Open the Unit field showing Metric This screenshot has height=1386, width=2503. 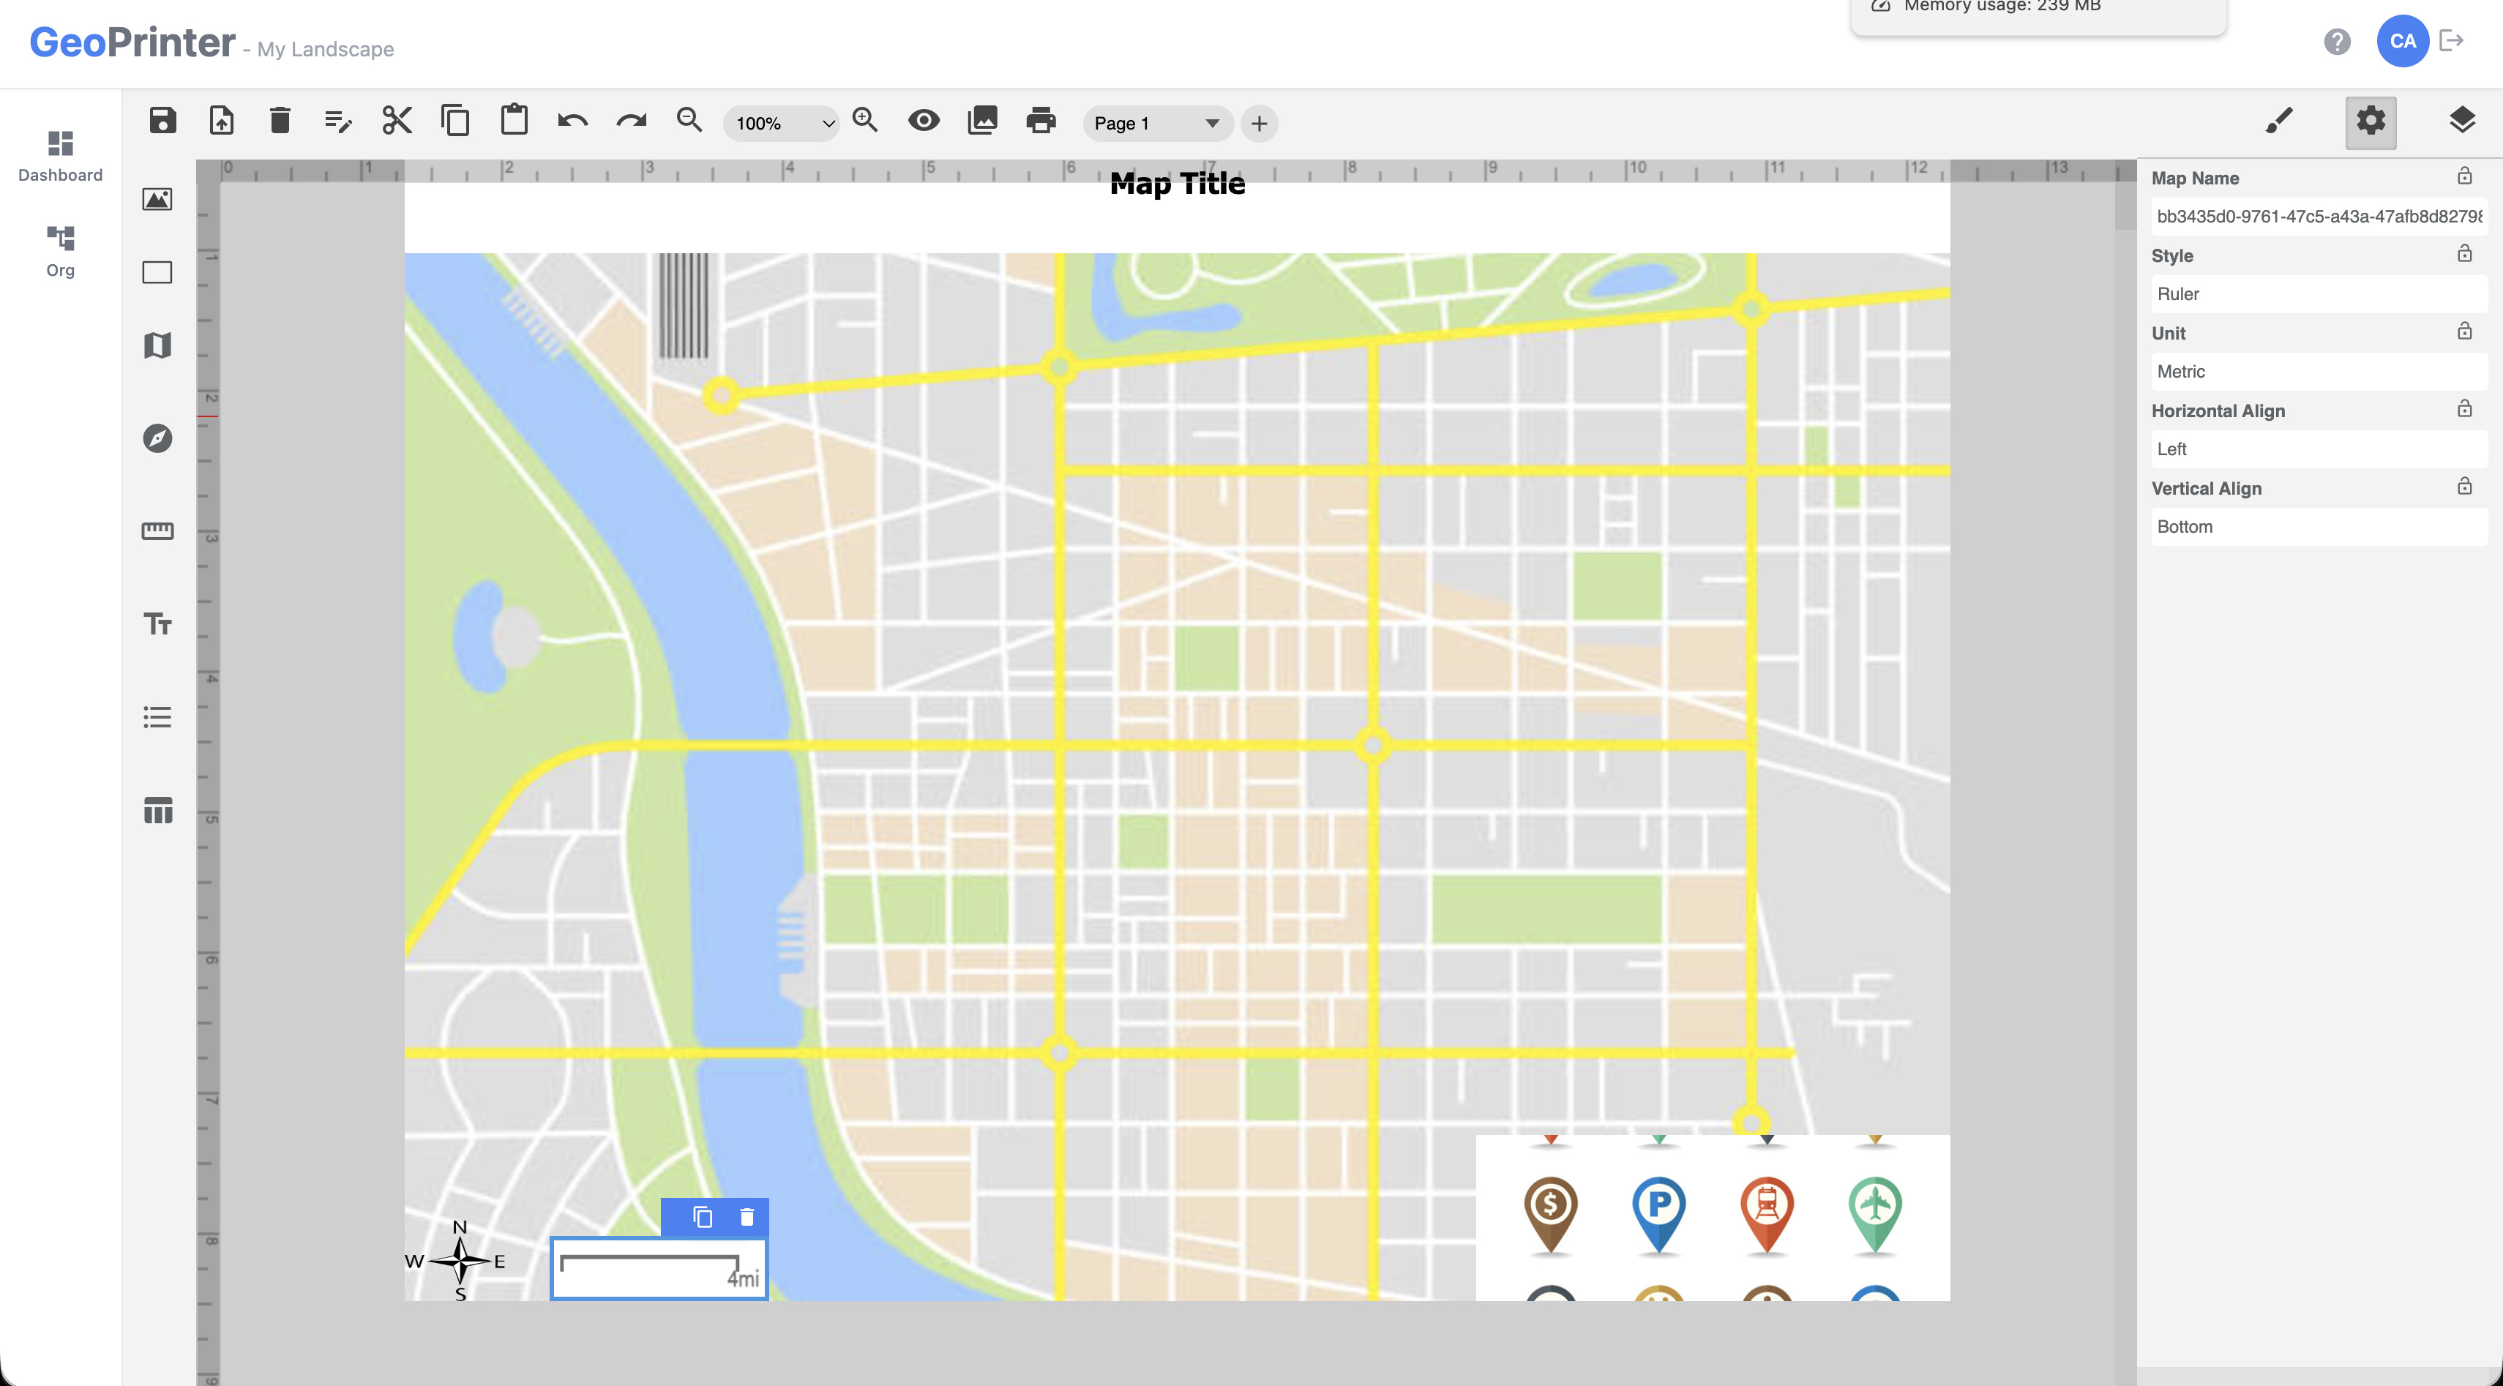pos(2319,372)
